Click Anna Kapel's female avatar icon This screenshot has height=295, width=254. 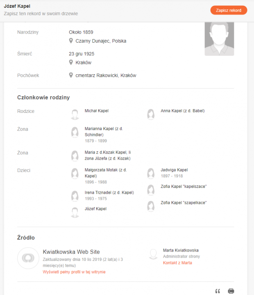[151, 114]
